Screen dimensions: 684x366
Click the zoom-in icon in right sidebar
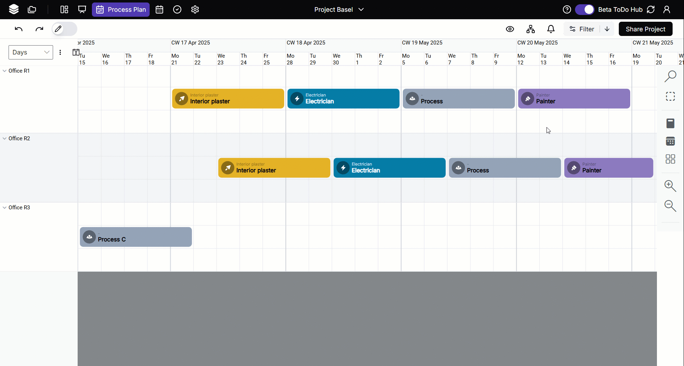671,186
